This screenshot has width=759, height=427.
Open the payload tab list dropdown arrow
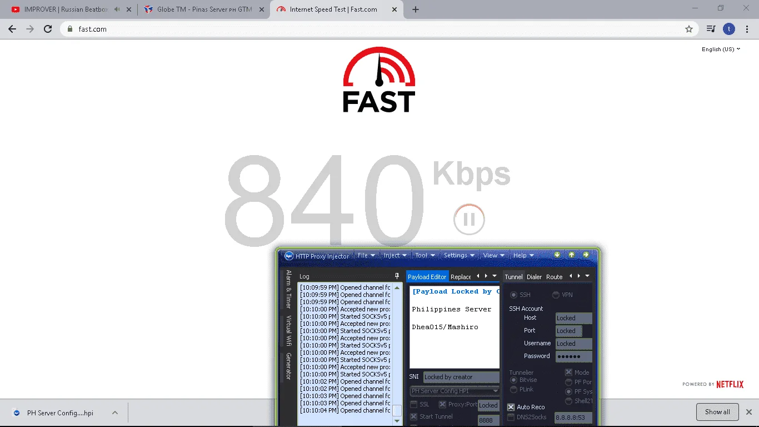pyautogui.click(x=495, y=276)
